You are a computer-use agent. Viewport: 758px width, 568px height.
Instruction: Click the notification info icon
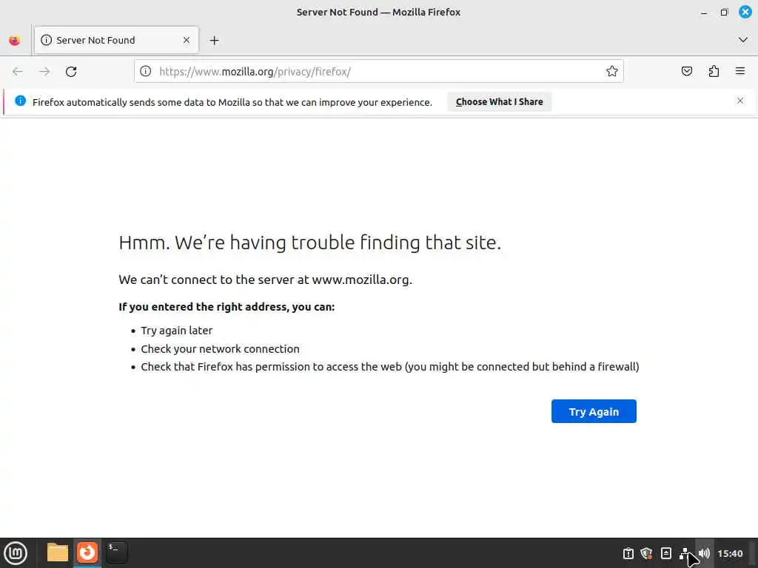pos(20,101)
